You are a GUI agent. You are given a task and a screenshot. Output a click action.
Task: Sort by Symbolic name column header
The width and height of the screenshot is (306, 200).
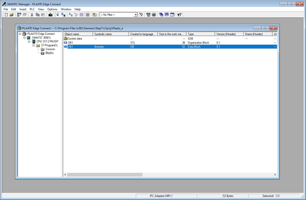tap(111, 34)
